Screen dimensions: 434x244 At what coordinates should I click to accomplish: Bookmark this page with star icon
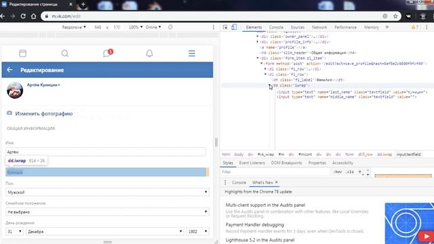point(395,16)
